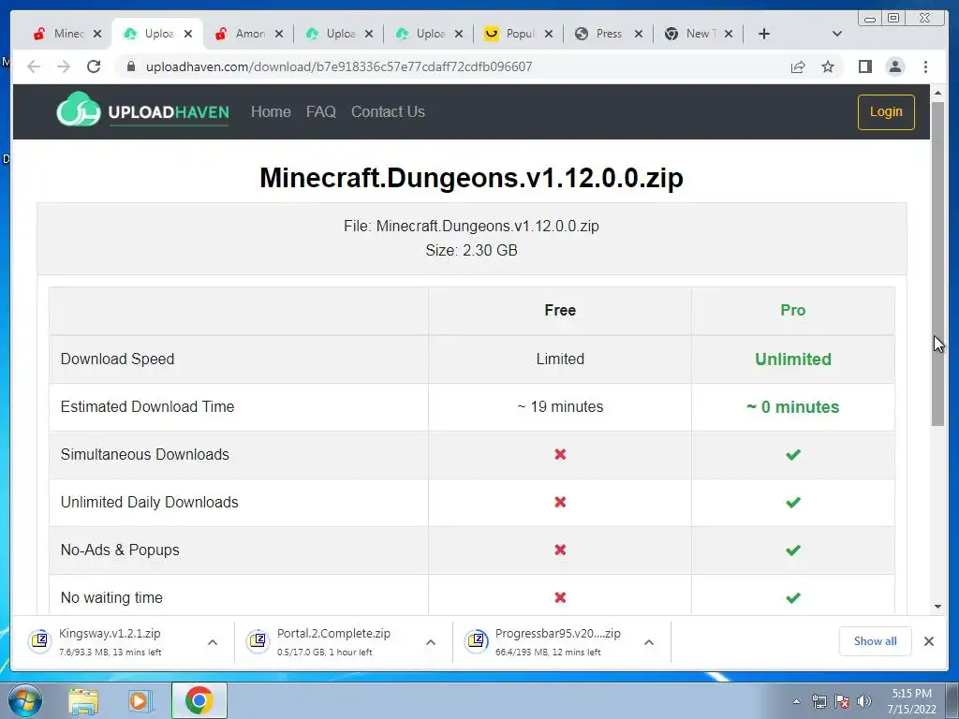This screenshot has height=719, width=959.
Task: Click the browser Back arrow
Action: [x=34, y=66]
